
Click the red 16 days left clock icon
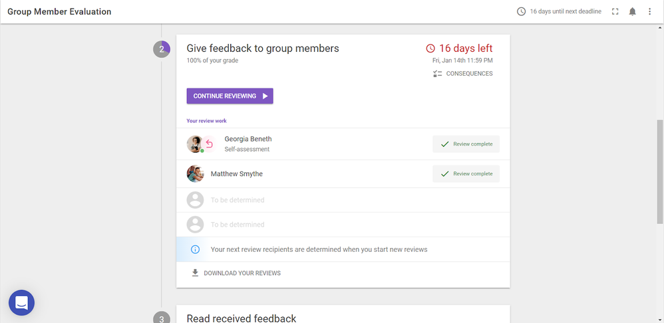point(430,49)
